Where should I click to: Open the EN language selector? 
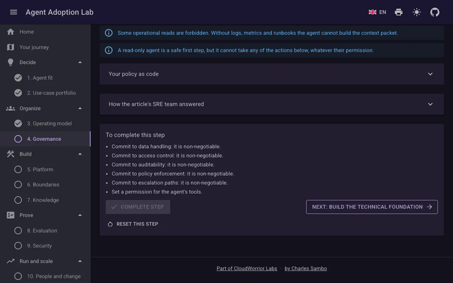coord(377,12)
